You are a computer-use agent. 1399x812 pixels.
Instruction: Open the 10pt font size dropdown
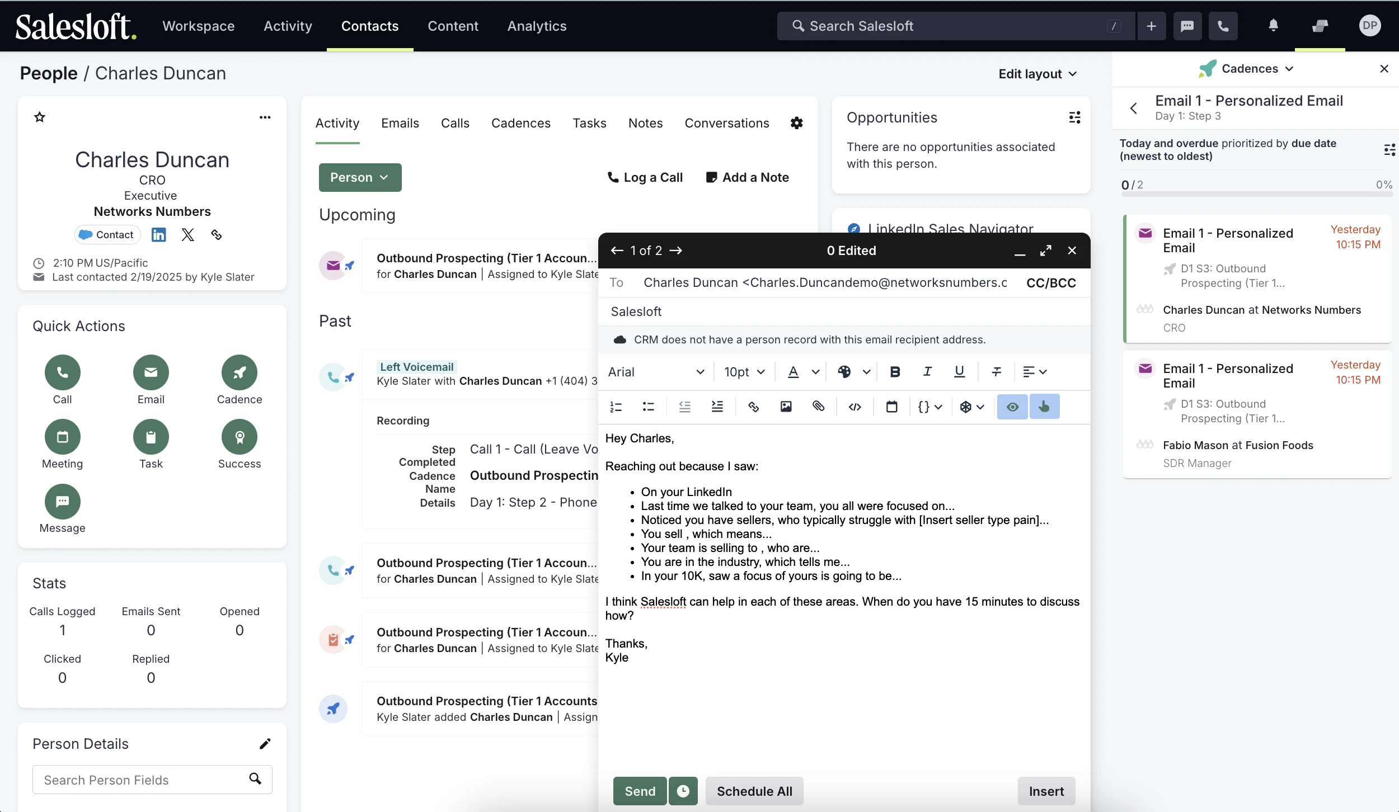pos(744,372)
